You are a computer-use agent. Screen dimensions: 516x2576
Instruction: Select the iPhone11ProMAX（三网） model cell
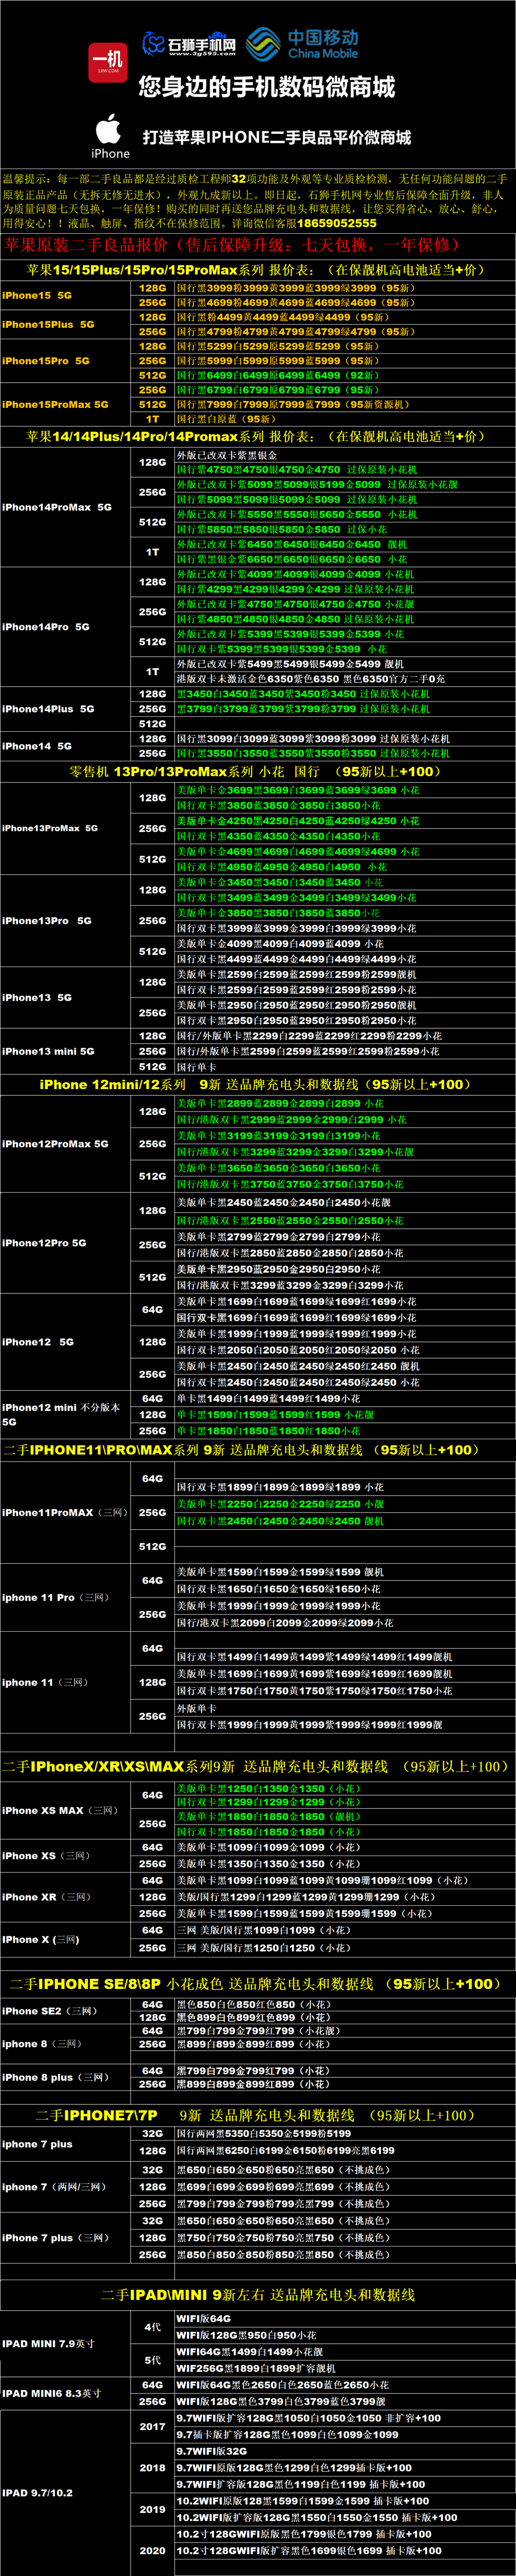66,1512
